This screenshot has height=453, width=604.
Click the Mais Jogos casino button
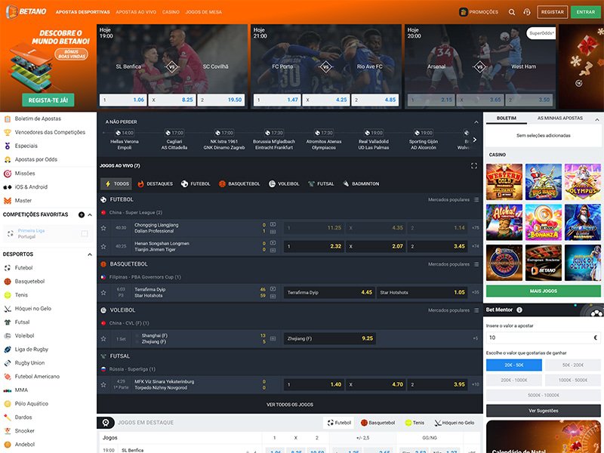(x=543, y=291)
